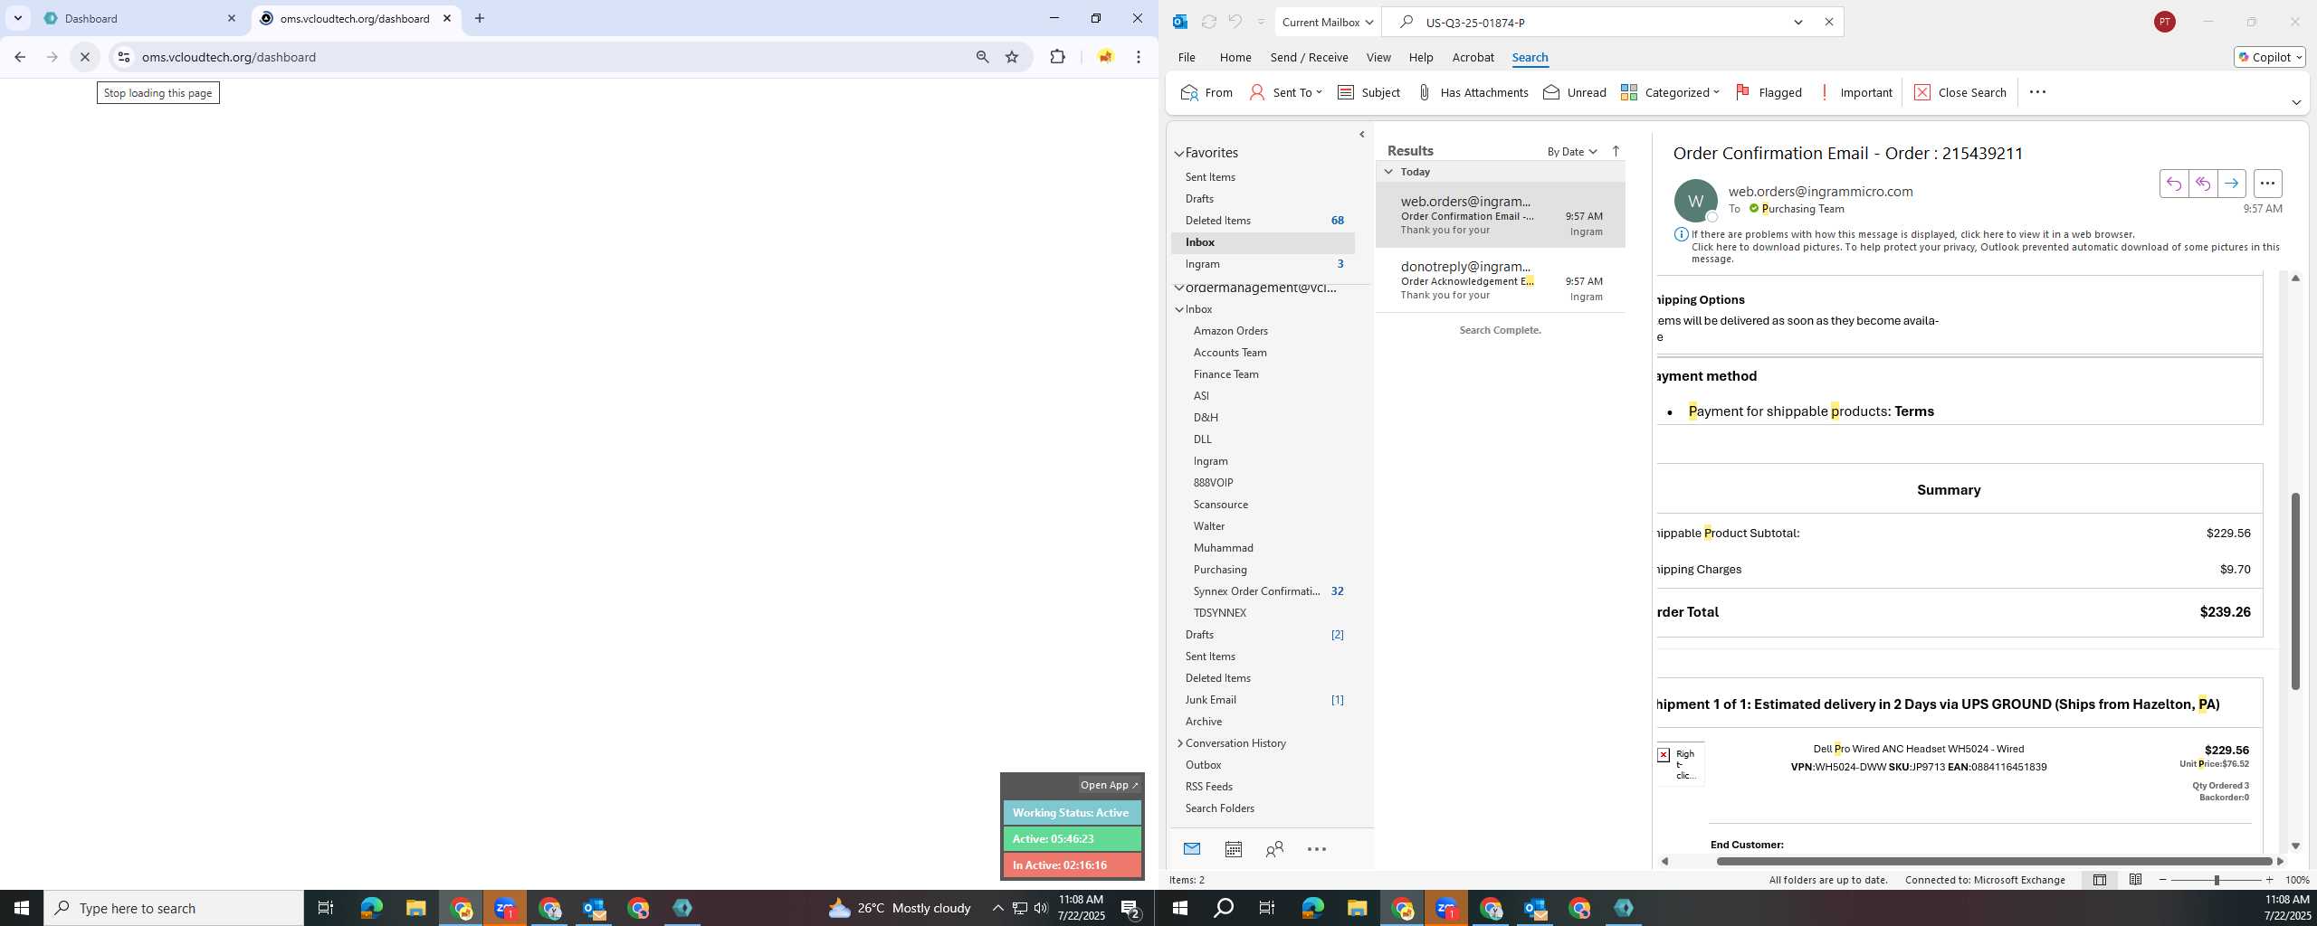Collapse the Today results group

pos(1388,172)
